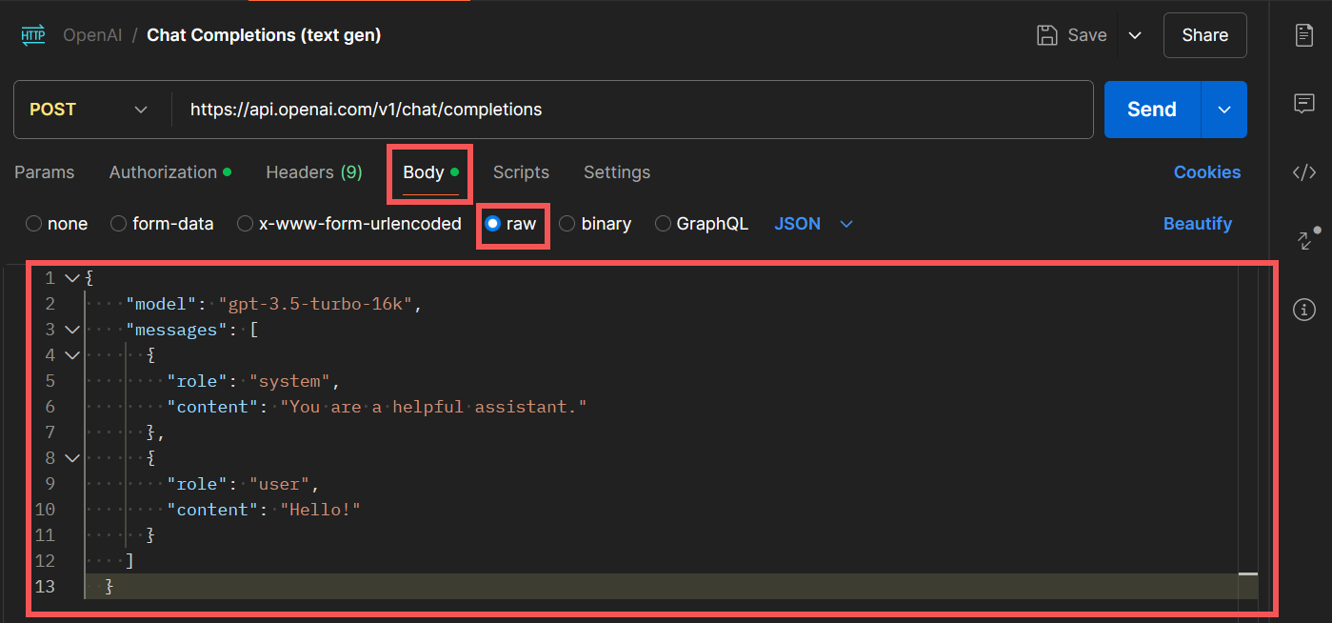Collapse the messages array fold at line 3
Image resolution: width=1332 pixels, height=623 pixels.
click(71, 330)
